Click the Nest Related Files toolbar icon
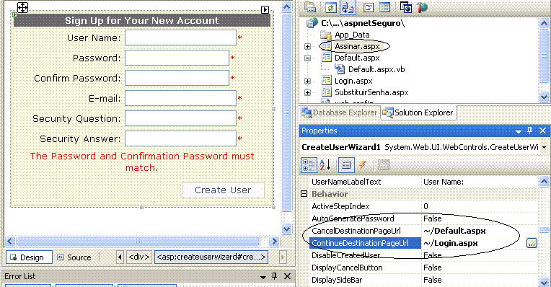The width and height of the screenshot is (551, 287). coord(348,7)
